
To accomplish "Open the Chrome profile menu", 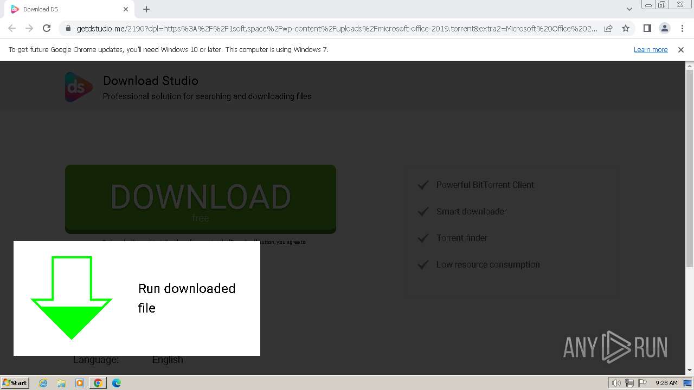I will pyautogui.click(x=664, y=28).
